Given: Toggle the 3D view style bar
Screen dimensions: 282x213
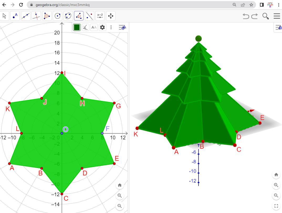Looking at the screenshot, I should [x=279, y=27].
